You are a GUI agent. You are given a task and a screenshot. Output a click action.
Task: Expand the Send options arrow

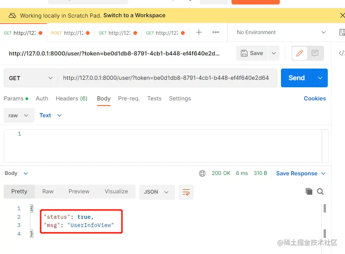coord(320,78)
